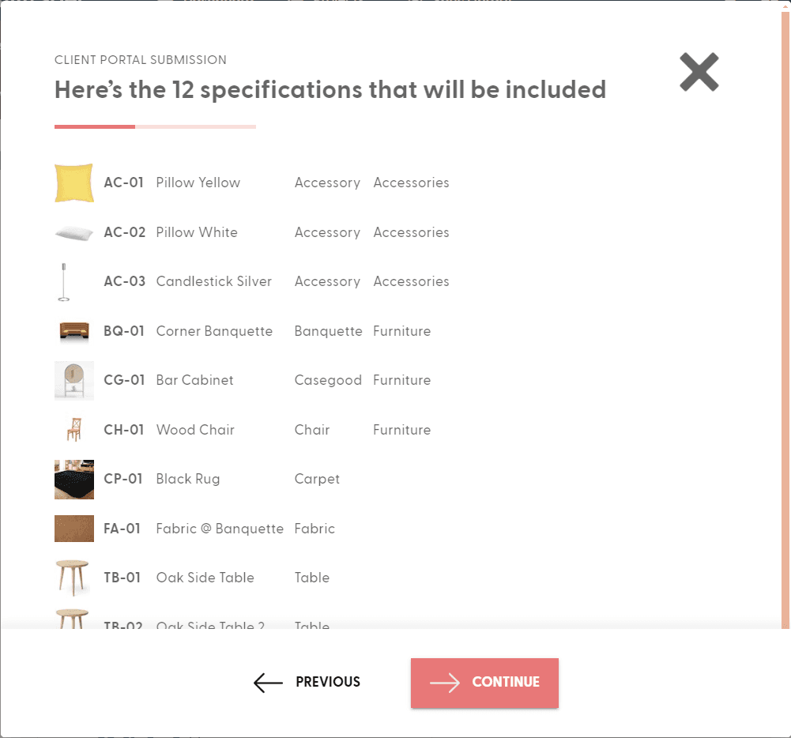Select the Pillow White thumbnail
The width and height of the screenshot is (791, 738).
coord(73,232)
